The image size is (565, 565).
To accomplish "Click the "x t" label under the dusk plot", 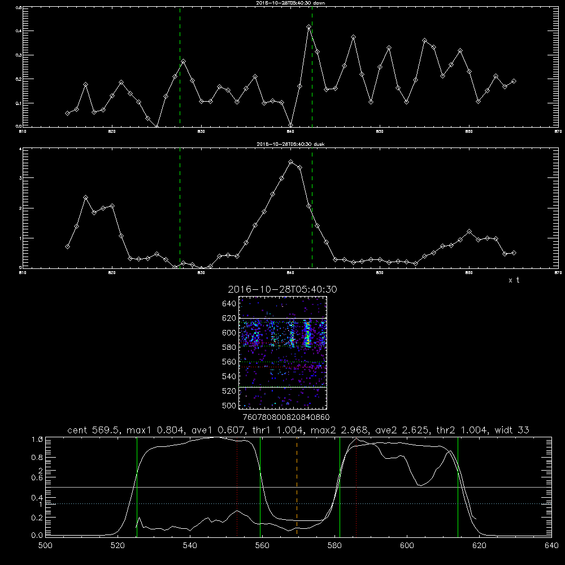I will pos(514,280).
